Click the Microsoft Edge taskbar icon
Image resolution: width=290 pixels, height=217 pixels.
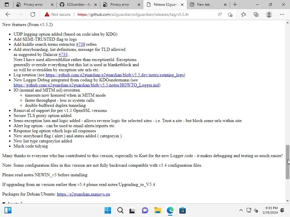point(170,210)
